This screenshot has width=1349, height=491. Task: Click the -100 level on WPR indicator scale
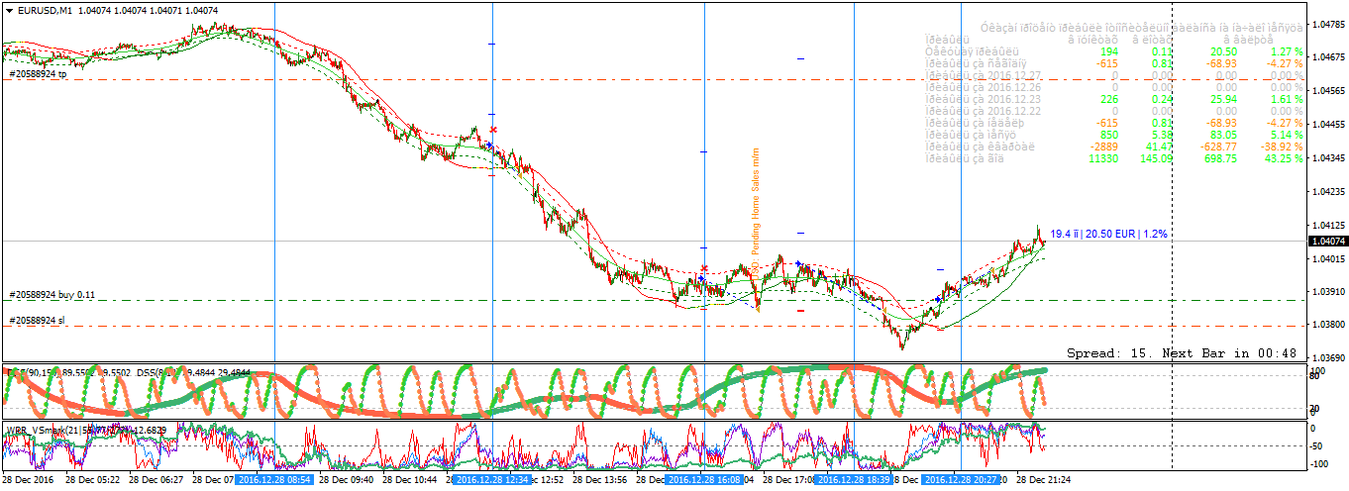click(x=1320, y=463)
